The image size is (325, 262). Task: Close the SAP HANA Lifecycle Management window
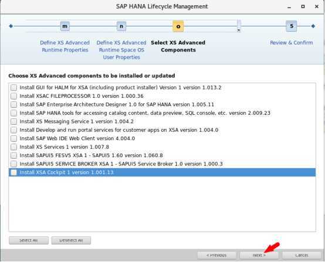tap(317, 6)
